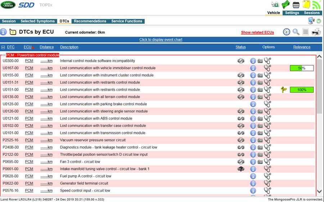Select the Vehicle top tab

(274, 13)
